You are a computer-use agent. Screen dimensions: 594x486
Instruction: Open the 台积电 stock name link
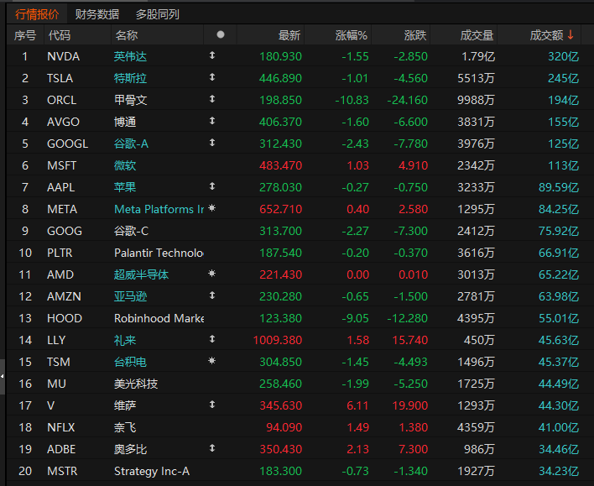130,362
